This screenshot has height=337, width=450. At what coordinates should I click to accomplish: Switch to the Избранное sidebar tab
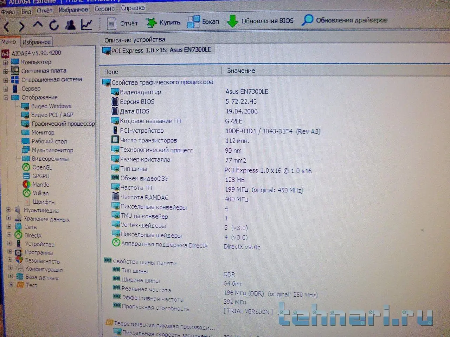point(37,42)
